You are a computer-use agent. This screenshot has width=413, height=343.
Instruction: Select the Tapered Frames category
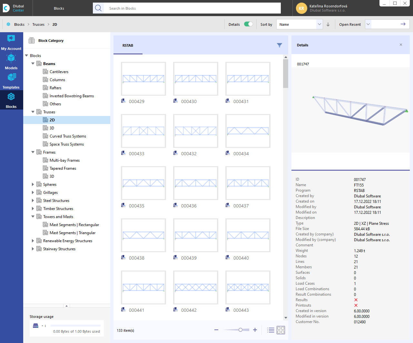point(63,168)
